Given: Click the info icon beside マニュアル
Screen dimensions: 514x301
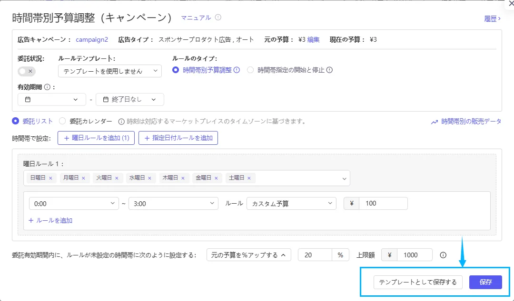Looking at the screenshot, I should pos(218,18).
